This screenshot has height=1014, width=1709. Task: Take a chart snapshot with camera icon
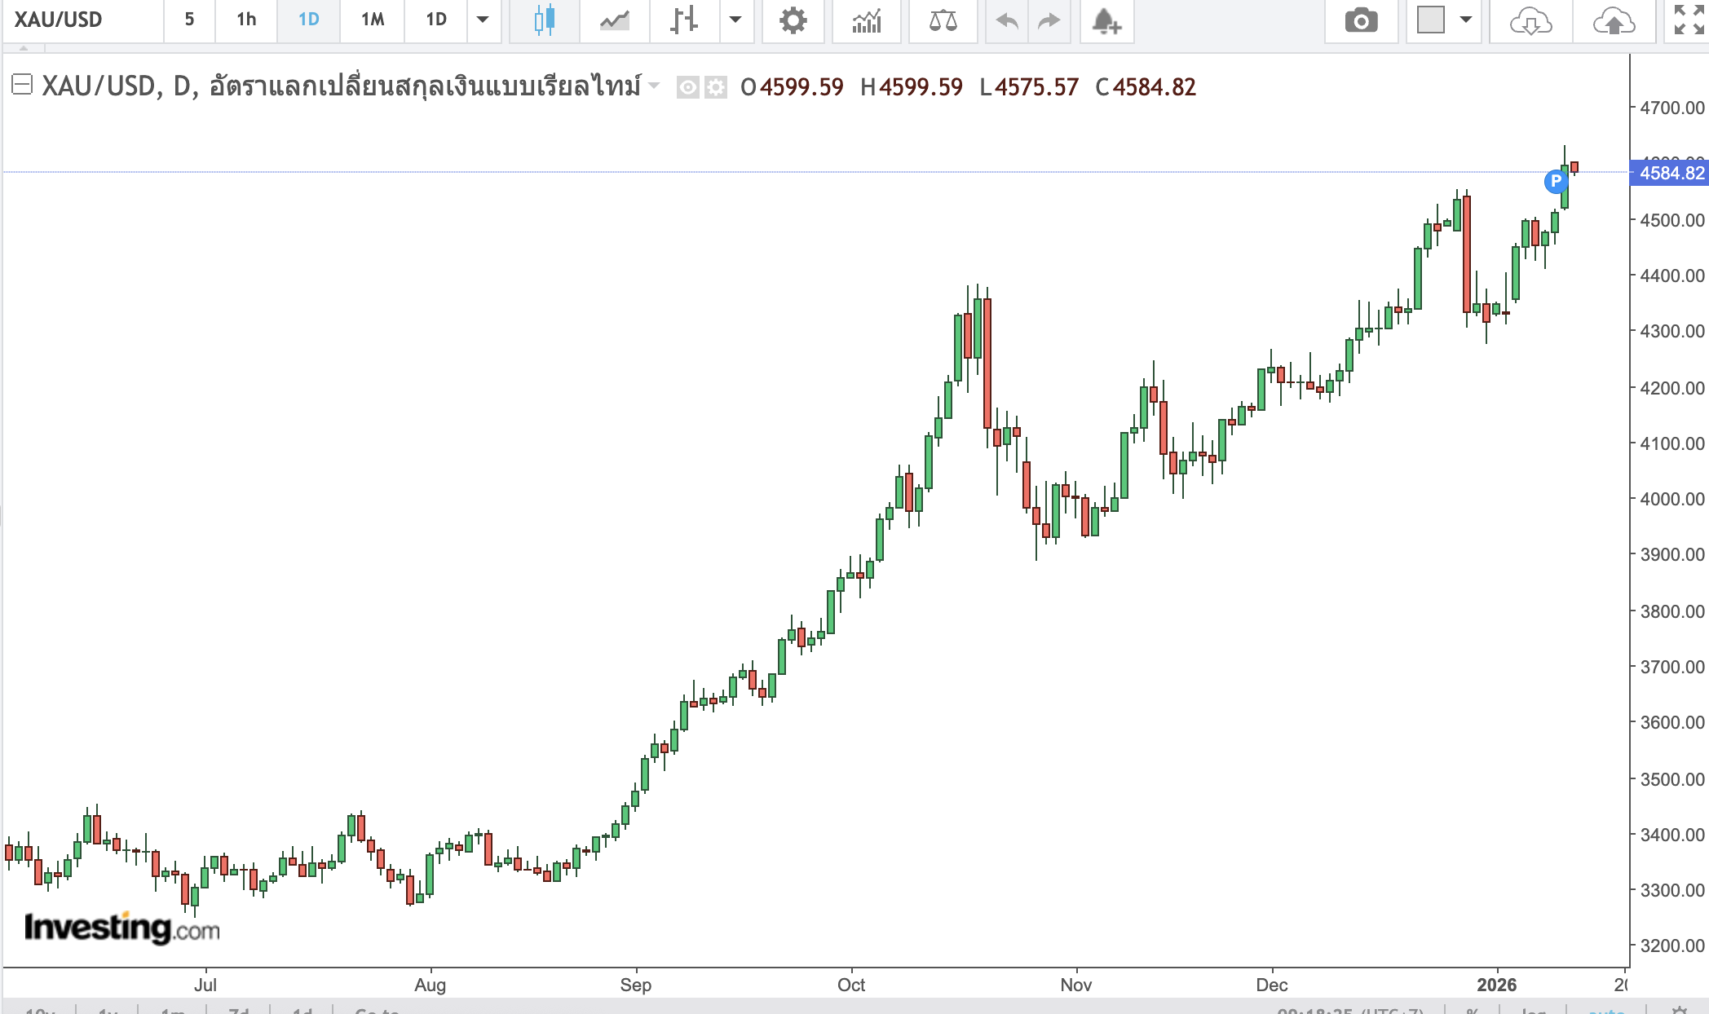click(x=1361, y=20)
